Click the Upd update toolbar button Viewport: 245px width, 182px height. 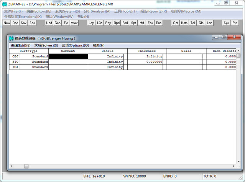point(49,23)
